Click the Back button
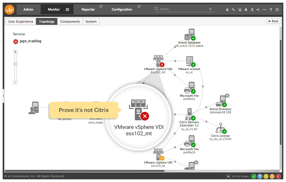 point(273,21)
